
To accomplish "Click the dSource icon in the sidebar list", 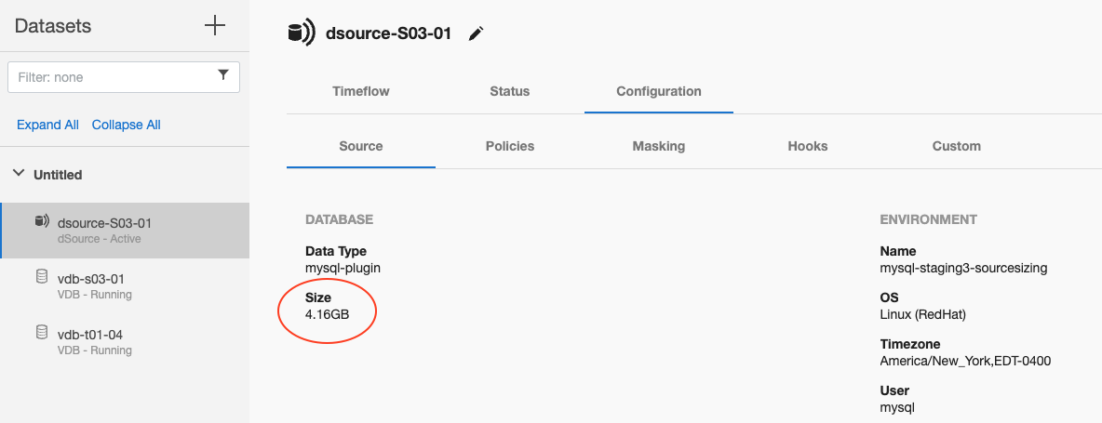I will [41, 221].
